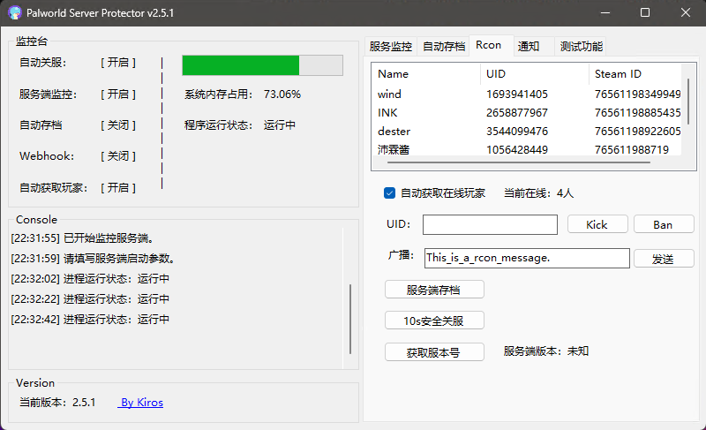Screen dimensions: 706x430
Task: Toggle the 自动获取在线玩家 checkbox
Action: [x=389, y=193]
